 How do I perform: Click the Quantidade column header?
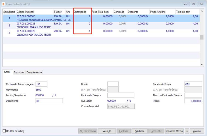pos(82,12)
